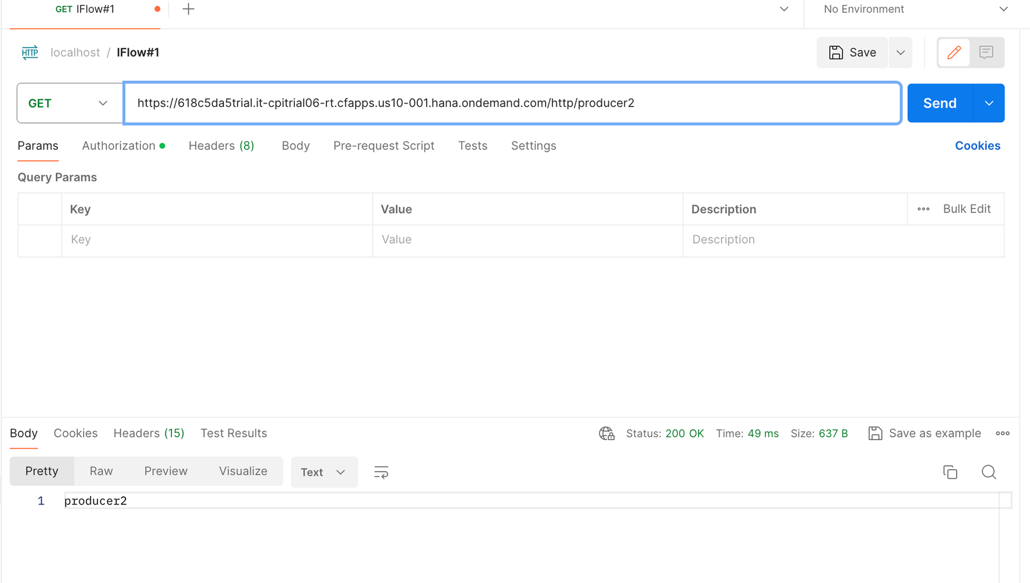This screenshot has width=1030, height=583.
Task: View response Headers (15) tab
Action: [149, 434]
